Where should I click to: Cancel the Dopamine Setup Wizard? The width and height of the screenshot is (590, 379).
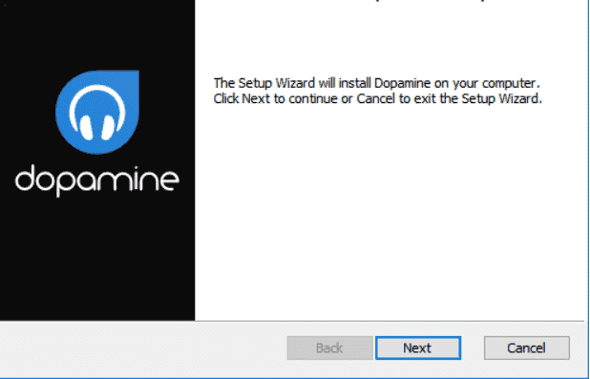[526, 347]
